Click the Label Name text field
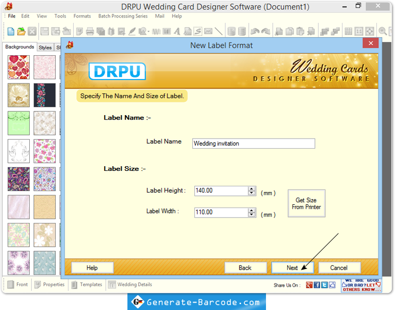This screenshot has height=310, width=395. coord(253,143)
